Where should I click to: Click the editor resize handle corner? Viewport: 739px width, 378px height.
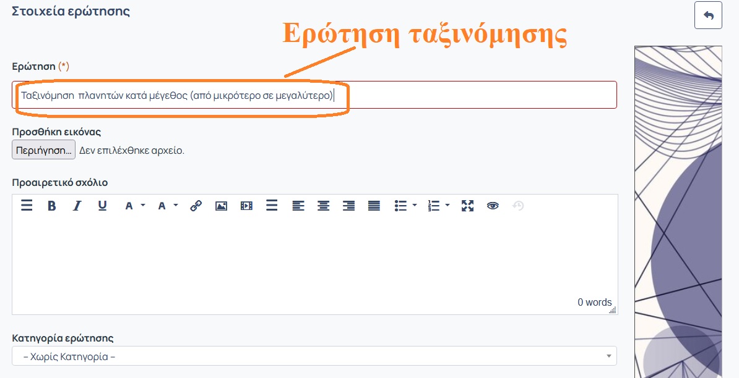(613, 310)
